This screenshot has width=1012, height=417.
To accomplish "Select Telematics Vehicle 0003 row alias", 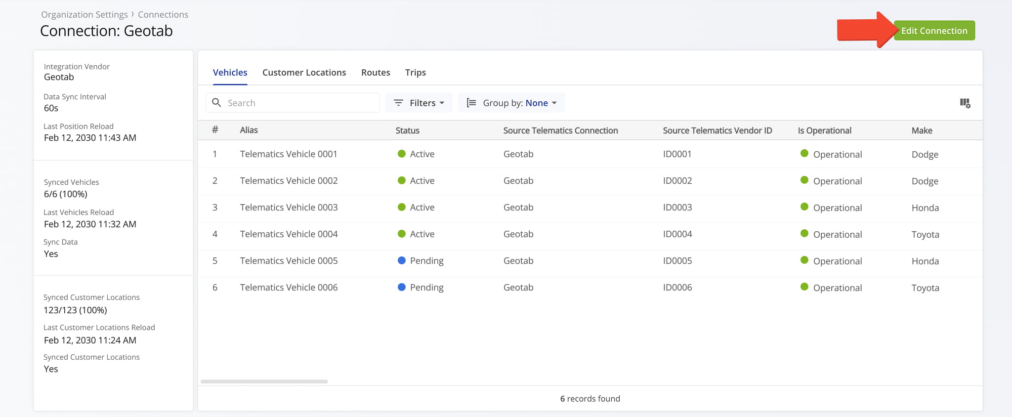I will click(x=289, y=208).
